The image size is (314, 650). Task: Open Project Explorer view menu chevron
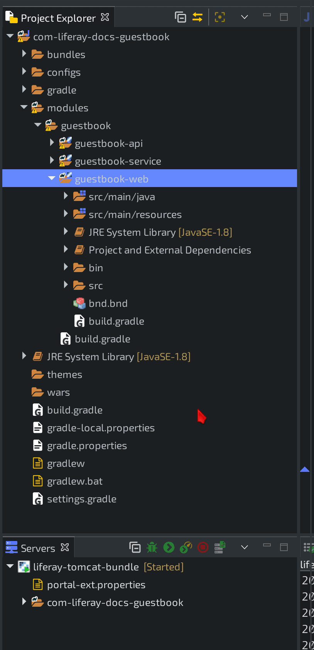tap(245, 17)
